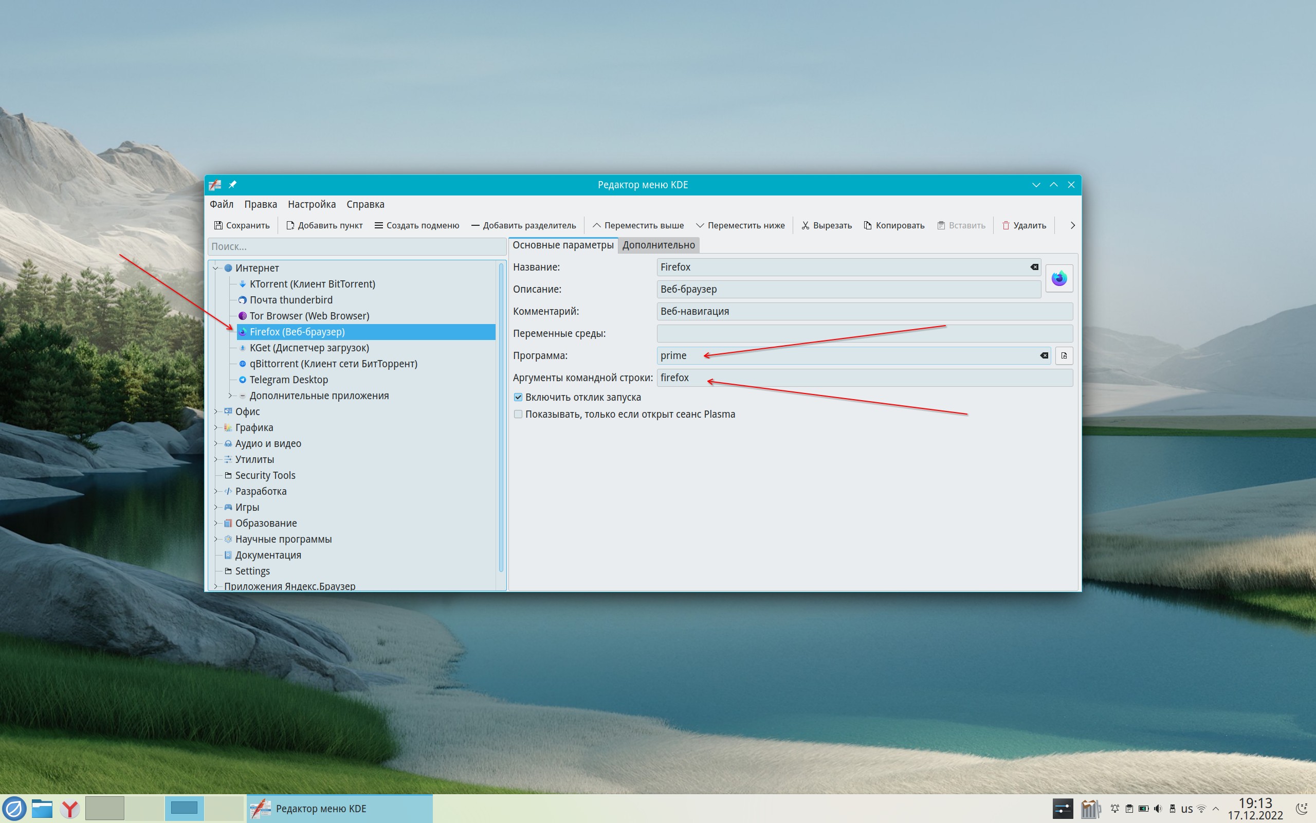
Task: Open the Yandex Browser taskbar icon
Action: coord(69,809)
